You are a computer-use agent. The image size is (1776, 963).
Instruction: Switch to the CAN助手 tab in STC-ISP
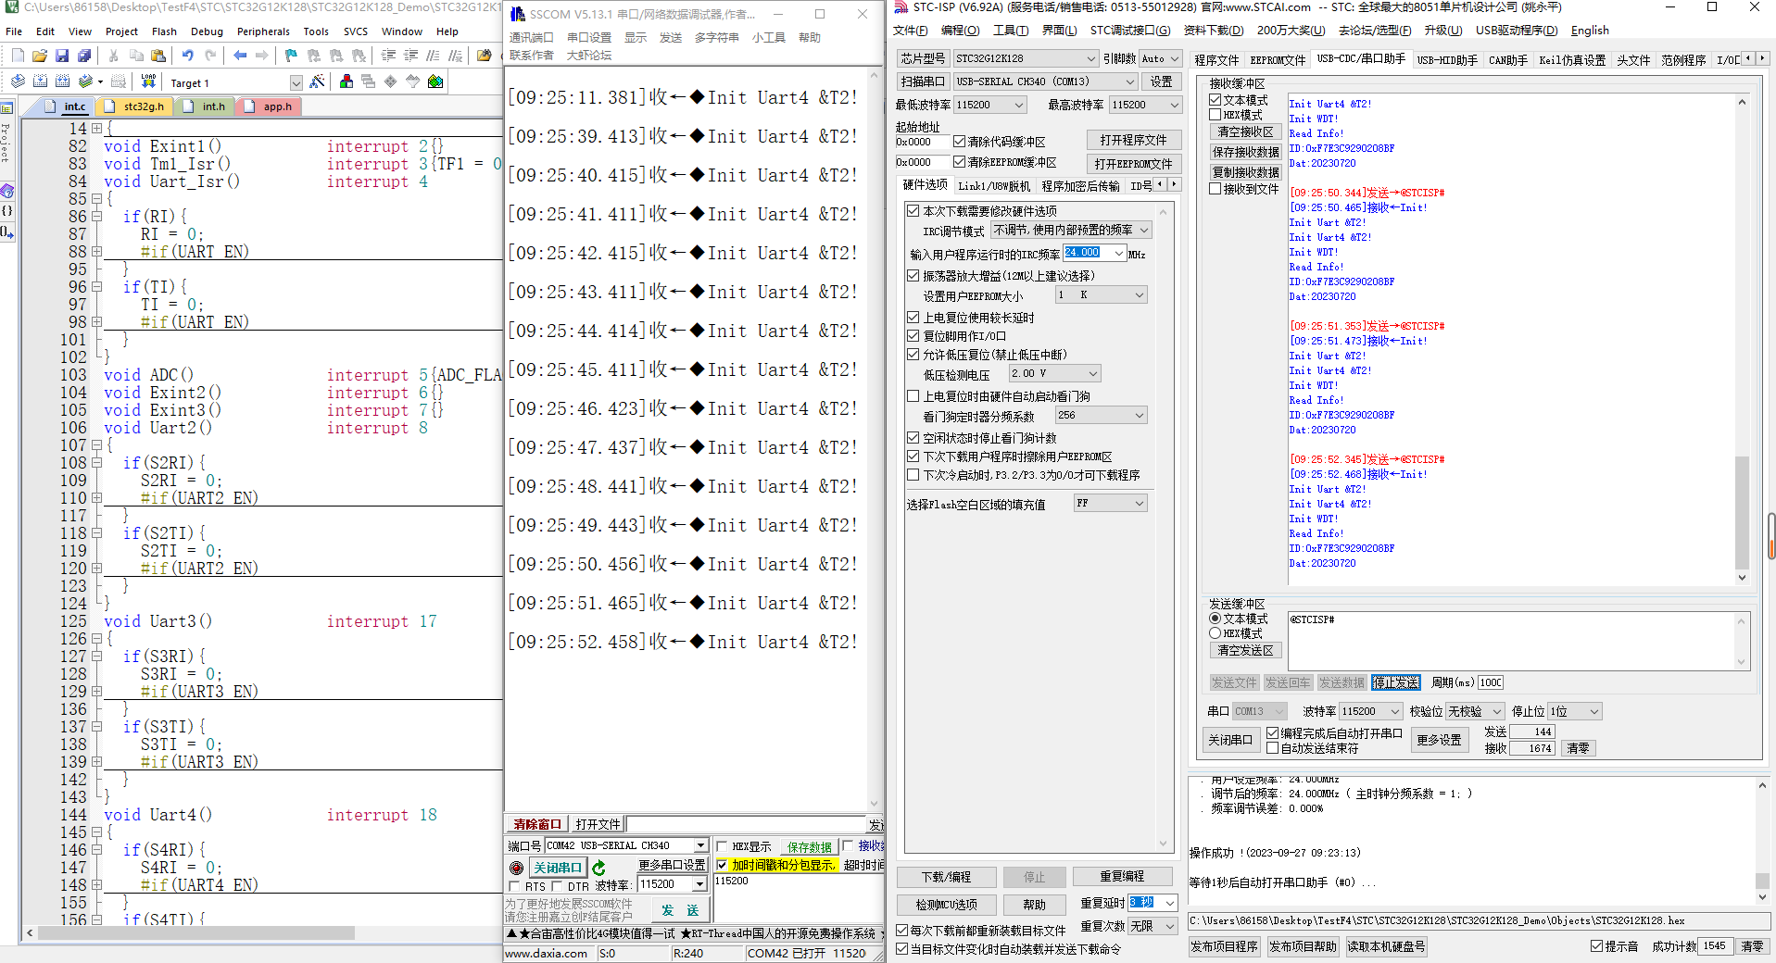point(1507,60)
